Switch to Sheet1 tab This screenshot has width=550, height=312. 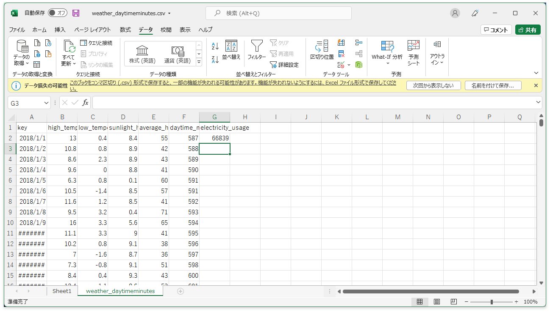(62, 291)
